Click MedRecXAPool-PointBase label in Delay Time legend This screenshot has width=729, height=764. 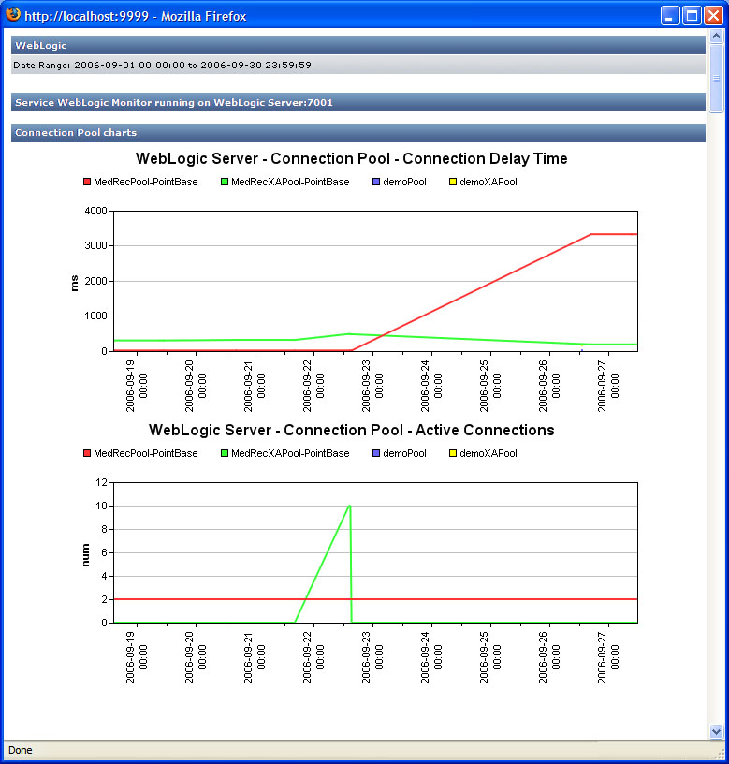click(x=290, y=182)
